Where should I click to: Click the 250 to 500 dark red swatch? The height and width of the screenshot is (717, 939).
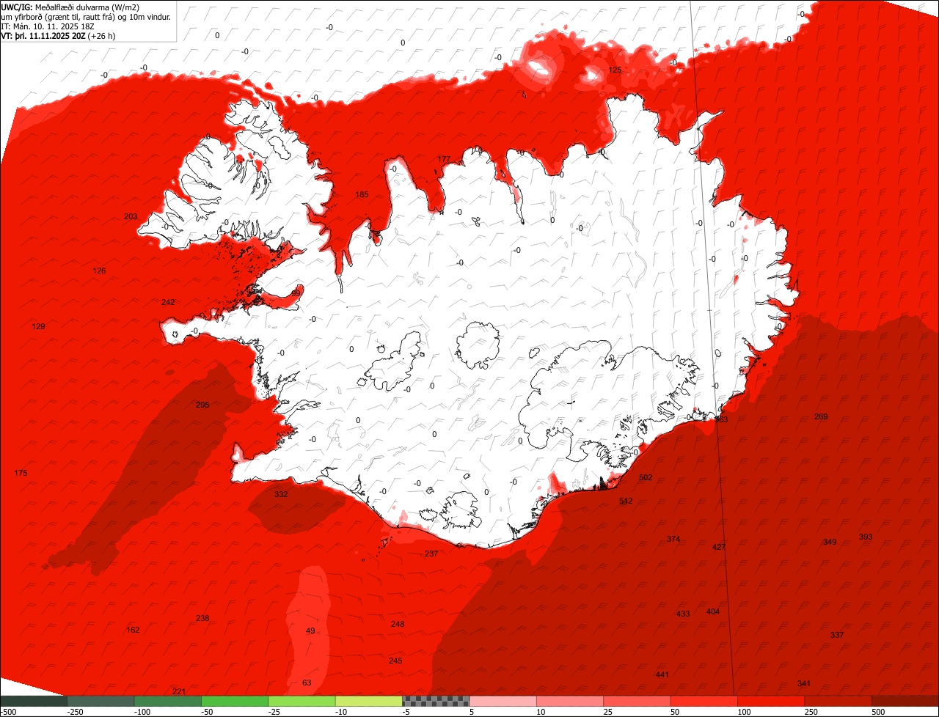838,701
